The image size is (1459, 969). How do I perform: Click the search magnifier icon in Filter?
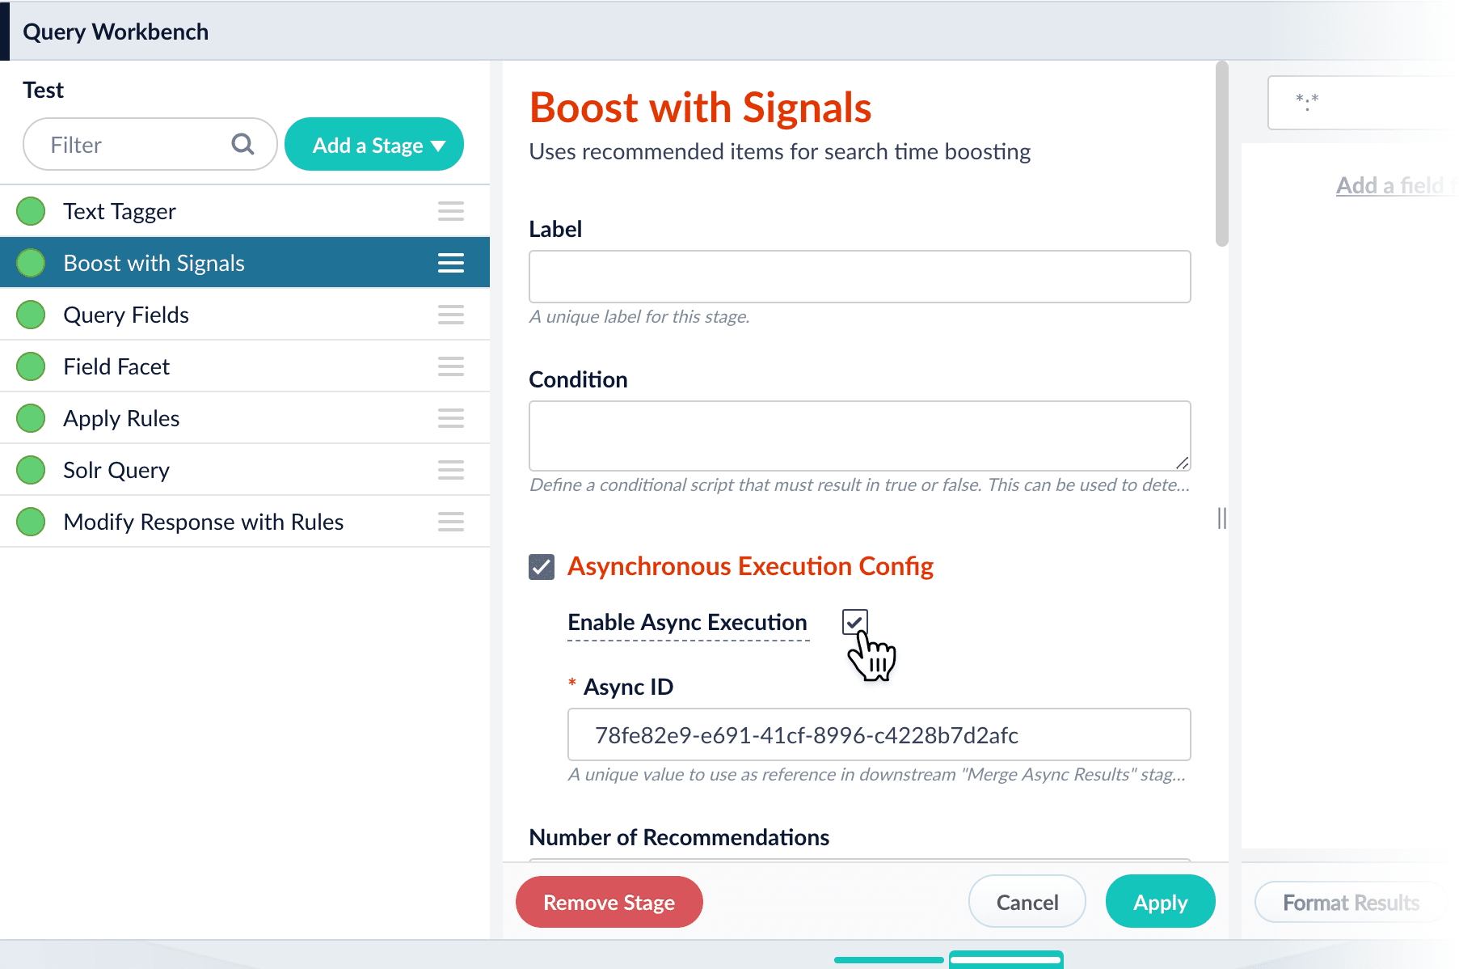coord(242,144)
